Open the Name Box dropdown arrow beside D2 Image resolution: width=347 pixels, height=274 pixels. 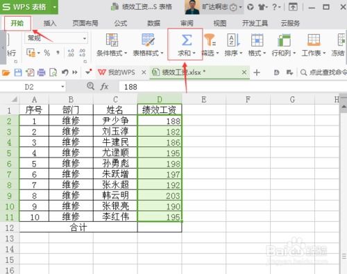[x=62, y=87]
